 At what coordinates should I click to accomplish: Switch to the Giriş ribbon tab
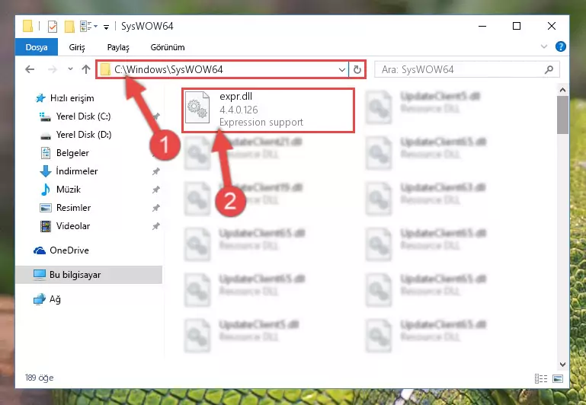coord(77,47)
